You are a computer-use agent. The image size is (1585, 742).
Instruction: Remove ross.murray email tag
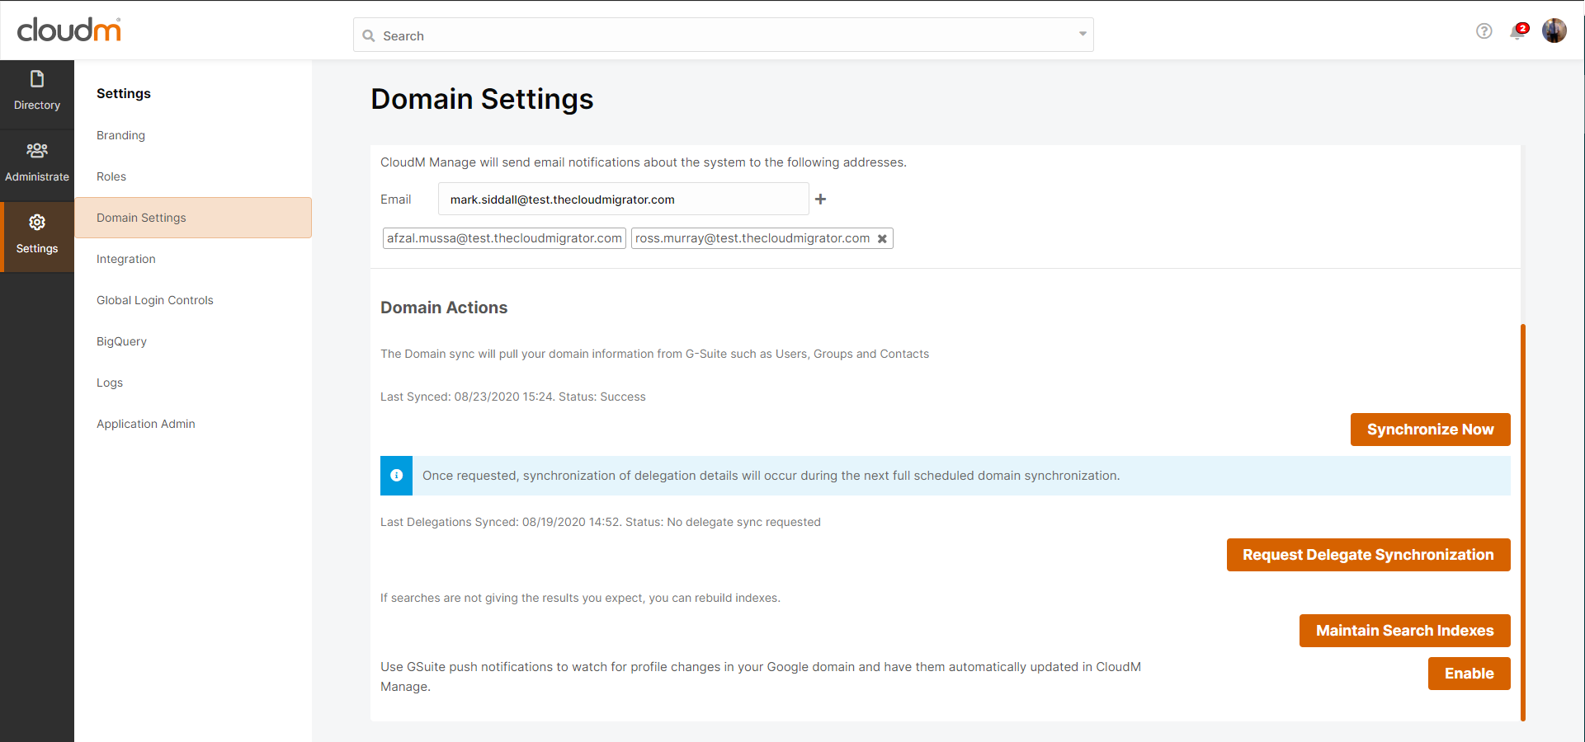tap(882, 239)
